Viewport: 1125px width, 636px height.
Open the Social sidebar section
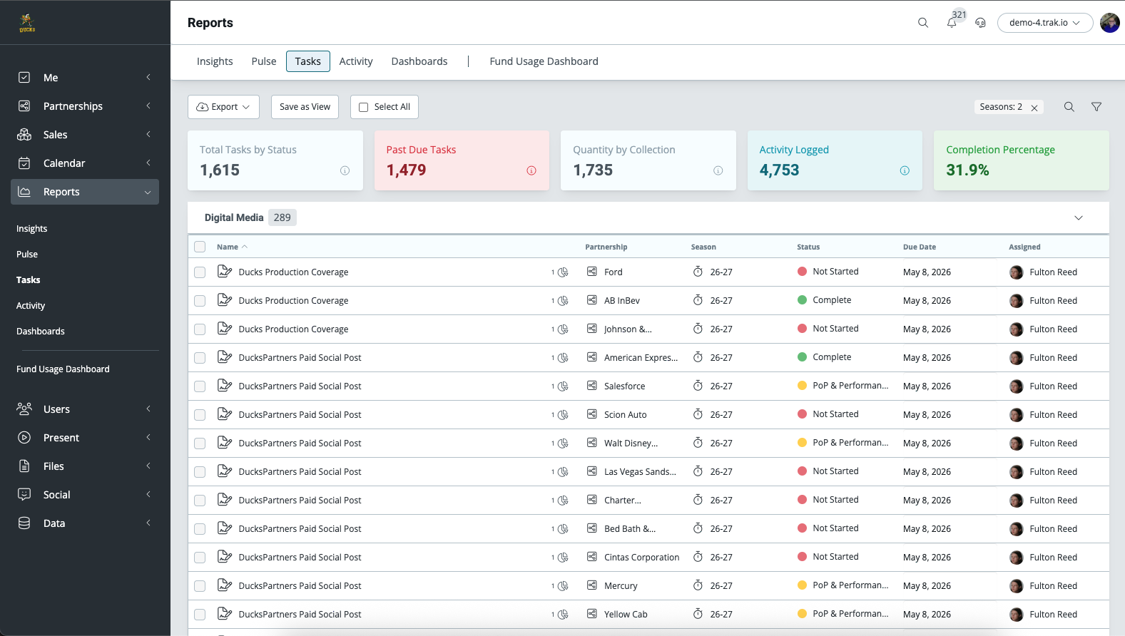(x=85, y=495)
